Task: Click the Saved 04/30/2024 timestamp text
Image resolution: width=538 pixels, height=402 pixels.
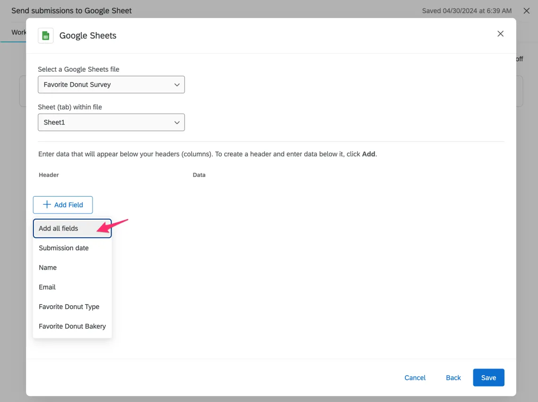Action: click(467, 11)
